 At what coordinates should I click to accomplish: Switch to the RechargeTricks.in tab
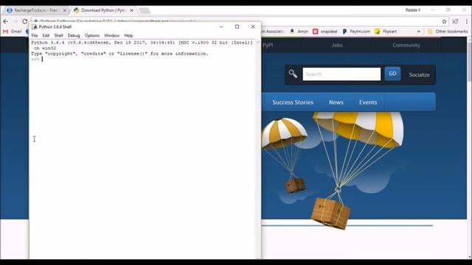(x=36, y=10)
